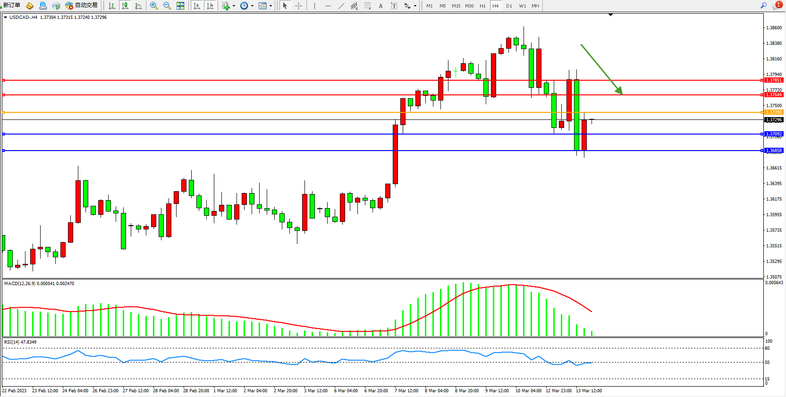Select the vertical line drawing tool
This screenshot has height=397, width=786.
314,6
